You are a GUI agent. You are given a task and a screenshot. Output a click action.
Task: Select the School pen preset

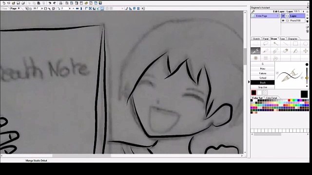[x=262, y=78]
